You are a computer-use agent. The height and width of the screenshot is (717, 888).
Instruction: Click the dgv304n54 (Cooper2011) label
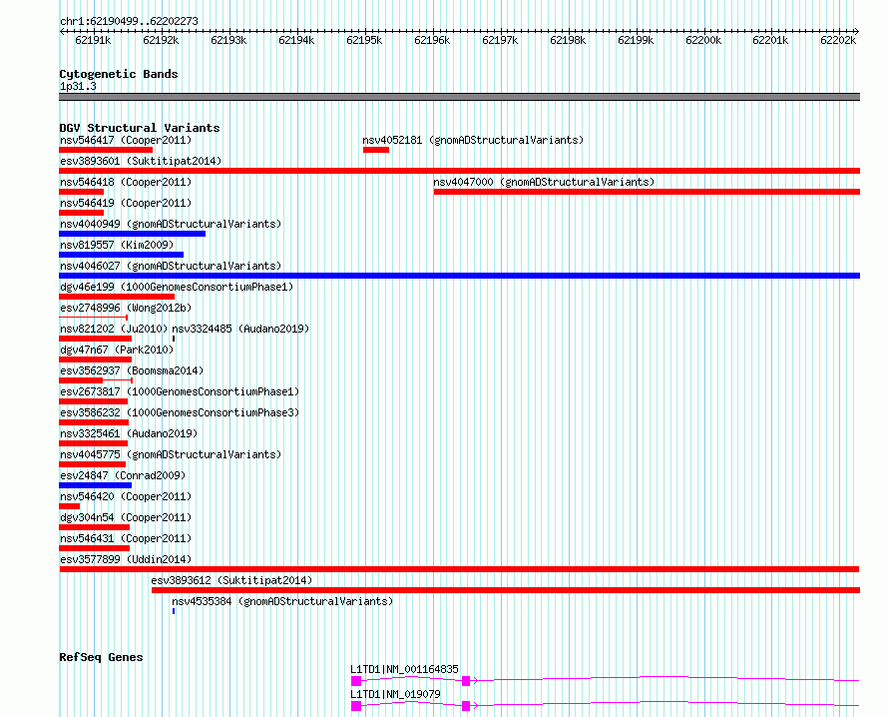coord(126,517)
